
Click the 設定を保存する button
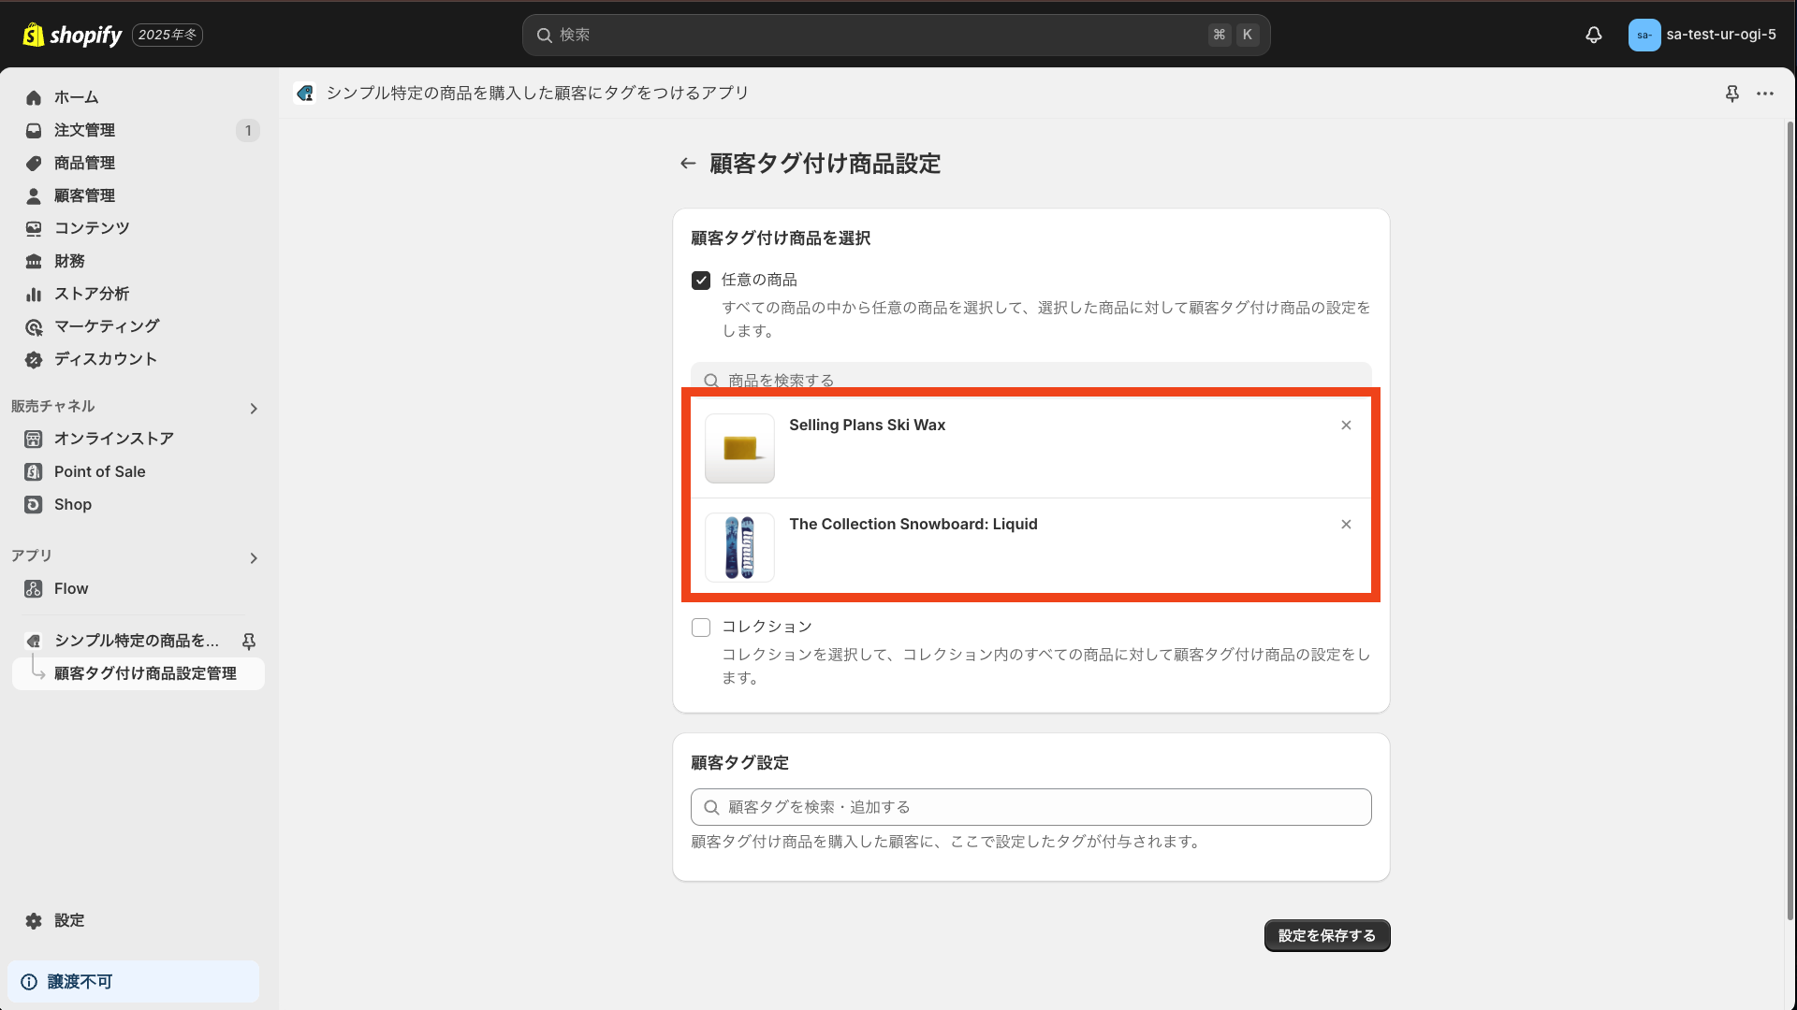pyautogui.click(x=1327, y=935)
